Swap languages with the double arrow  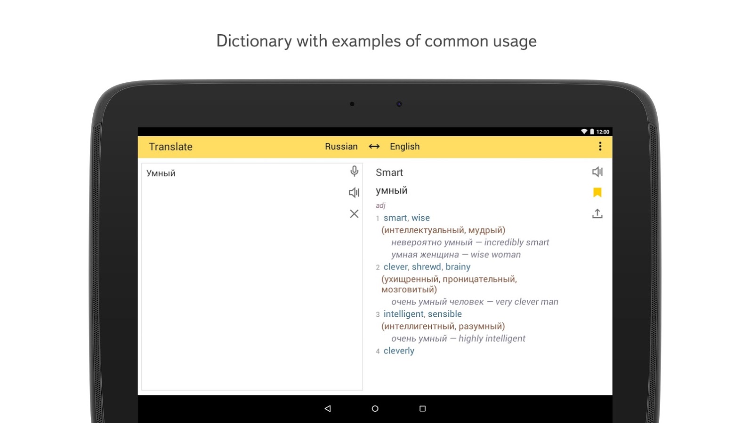374,147
